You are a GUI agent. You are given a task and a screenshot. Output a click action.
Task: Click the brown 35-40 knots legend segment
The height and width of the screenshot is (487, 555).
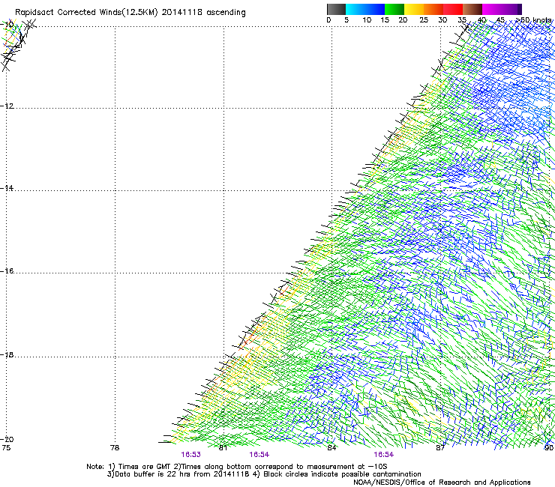click(x=472, y=9)
